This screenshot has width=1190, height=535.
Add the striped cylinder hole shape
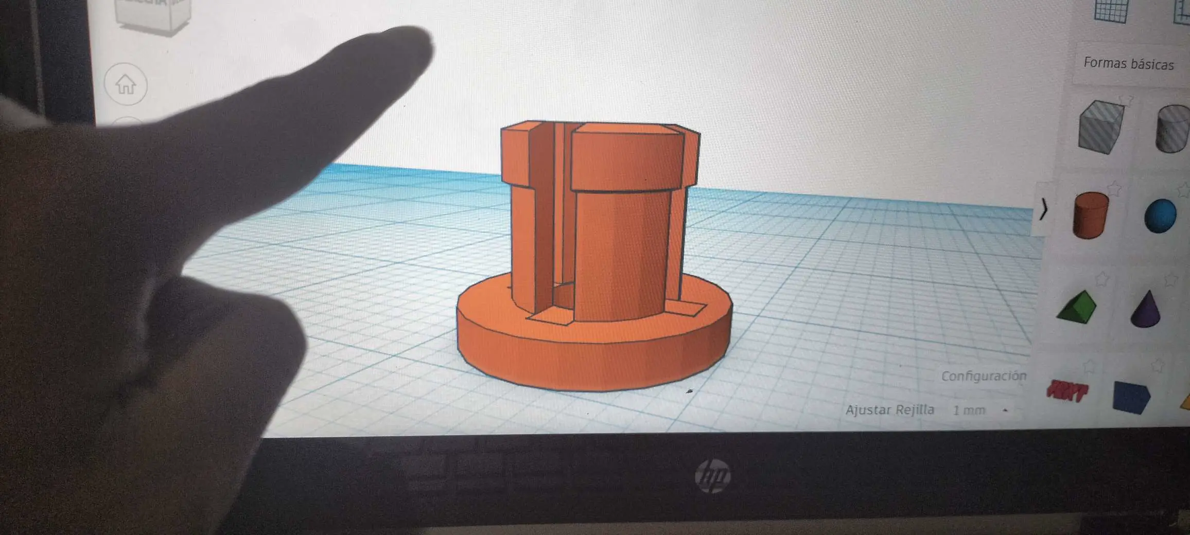pyautogui.click(x=1174, y=129)
